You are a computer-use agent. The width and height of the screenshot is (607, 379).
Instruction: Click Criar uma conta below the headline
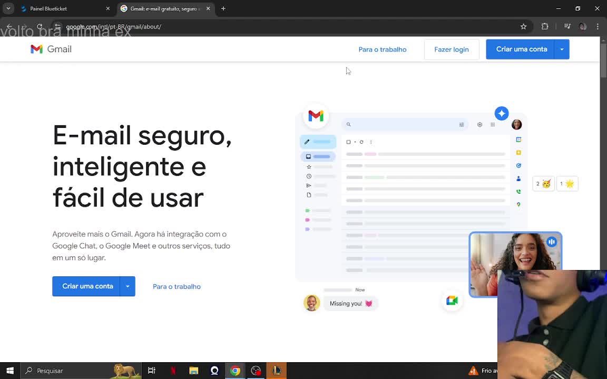(x=86, y=286)
